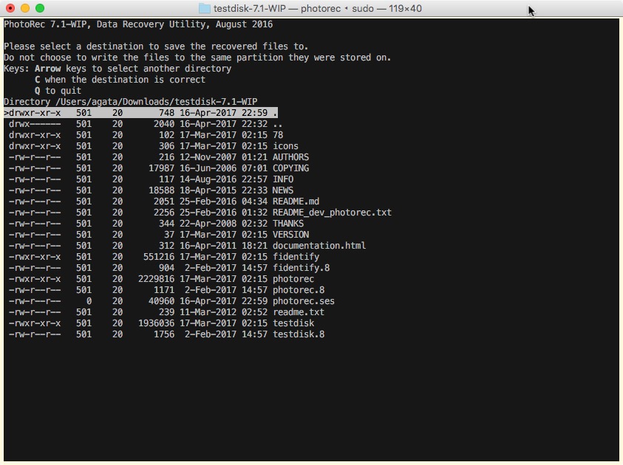
Task: Click the permissions '-rwxr-xr-x' of fidentify
Action: pyautogui.click(x=35, y=257)
